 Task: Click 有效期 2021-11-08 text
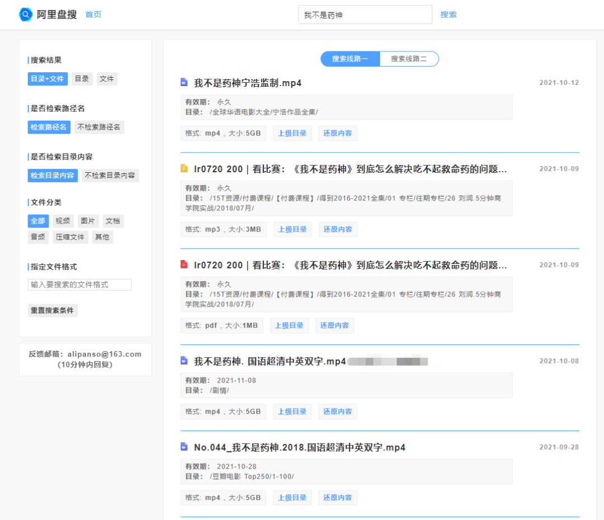(x=221, y=381)
